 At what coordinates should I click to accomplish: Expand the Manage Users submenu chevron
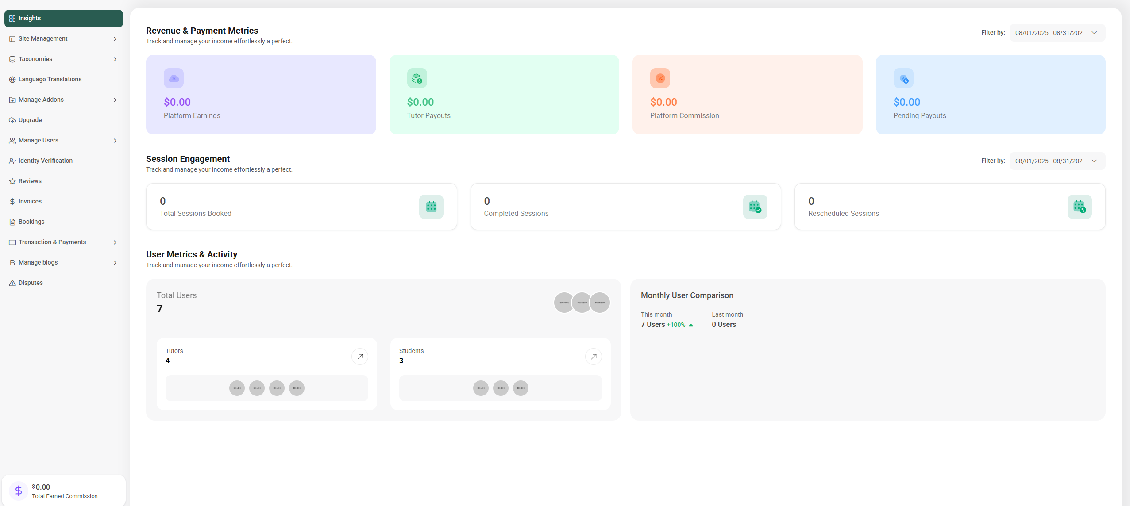point(115,141)
